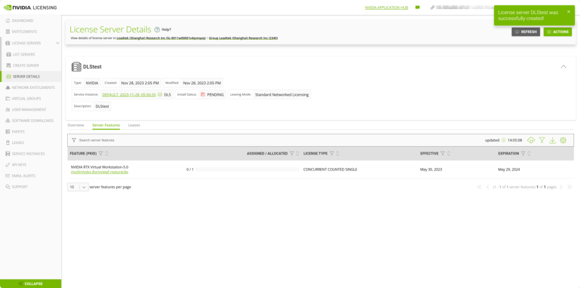Refresh the server features table
The height and width of the screenshot is (288, 580).
click(x=531, y=140)
